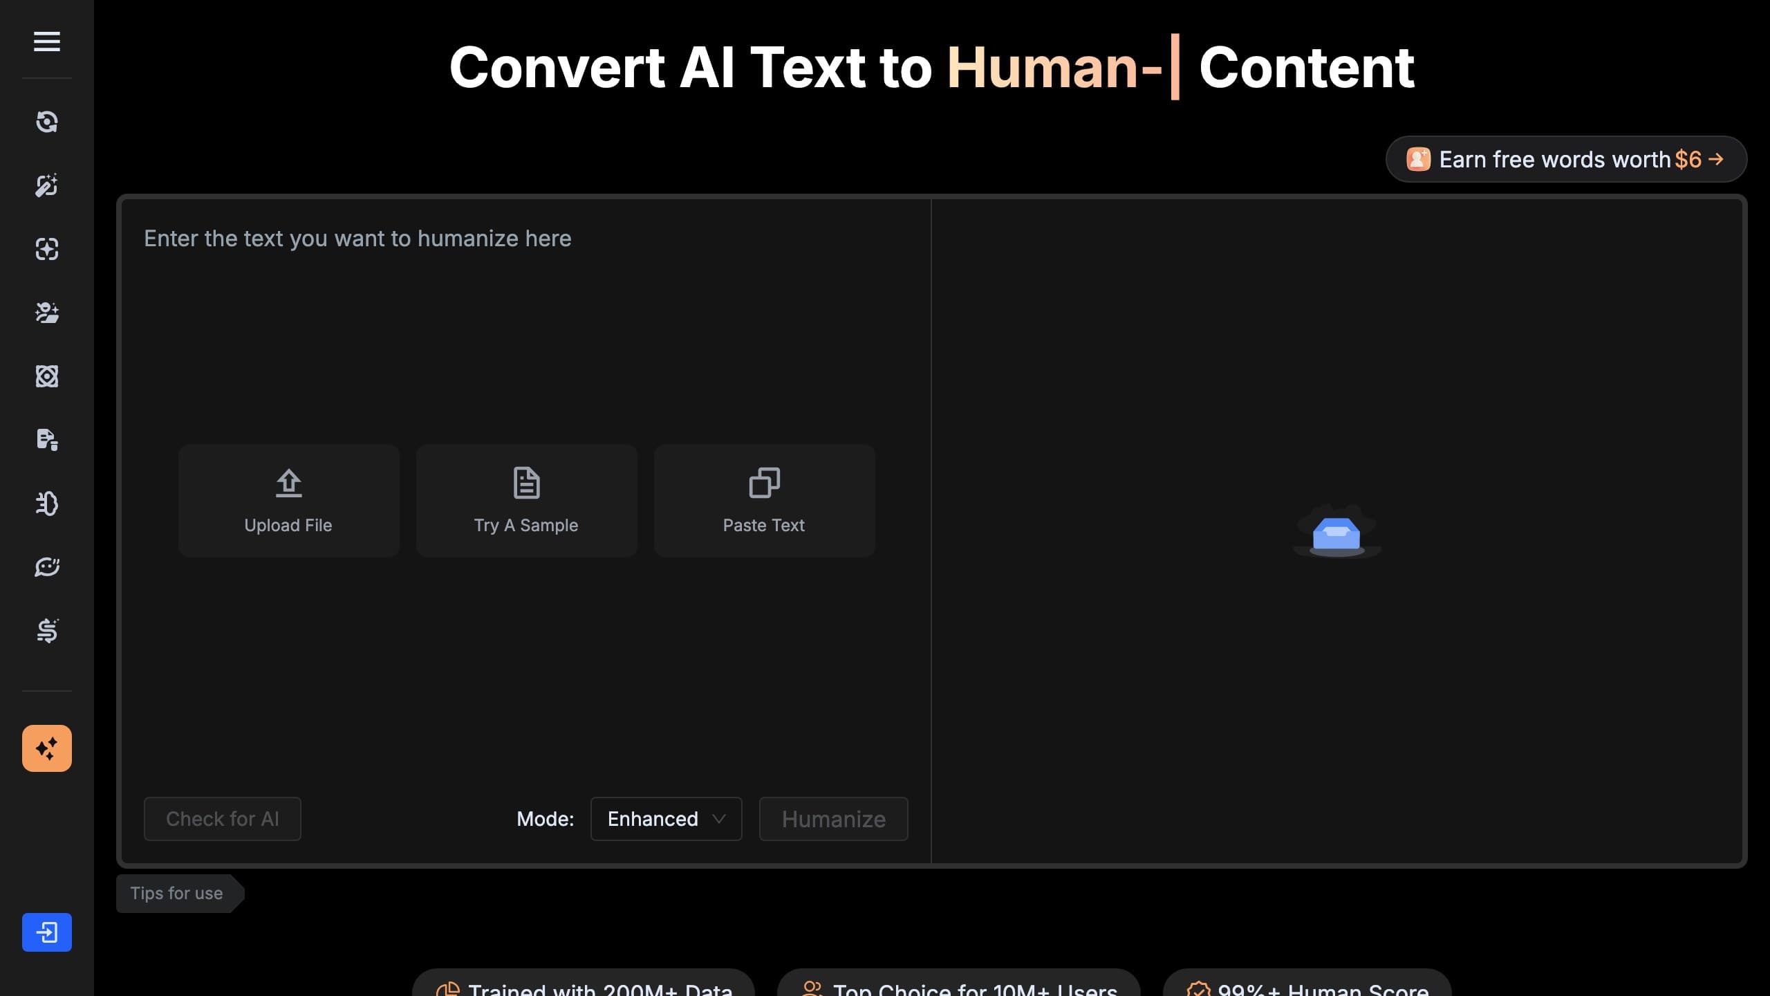
Task: Click the Paste Text card
Action: pos(765,501)
